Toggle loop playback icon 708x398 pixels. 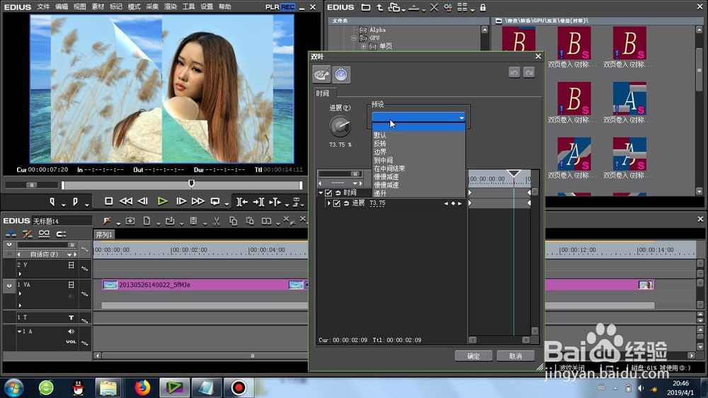coord(215,201)
